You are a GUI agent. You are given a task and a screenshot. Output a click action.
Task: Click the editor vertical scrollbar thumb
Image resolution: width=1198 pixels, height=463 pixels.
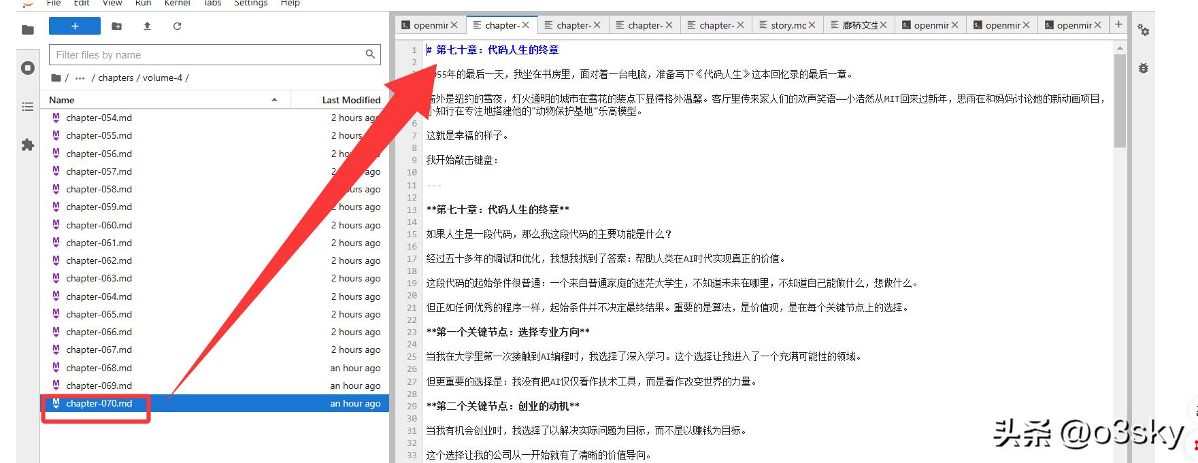pos(1120,102)
